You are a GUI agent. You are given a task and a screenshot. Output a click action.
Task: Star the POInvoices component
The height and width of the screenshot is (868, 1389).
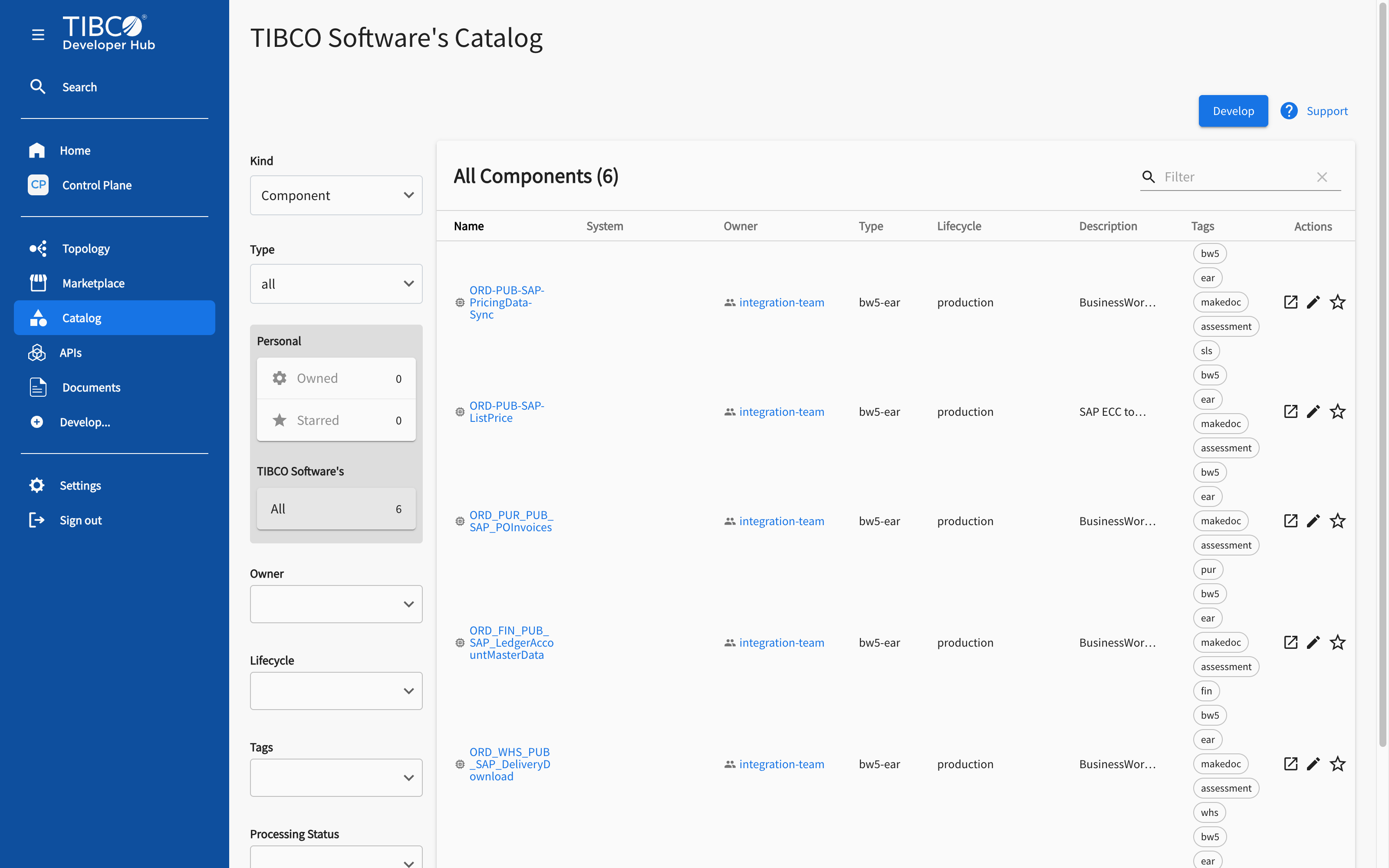tap(1337, 521)
